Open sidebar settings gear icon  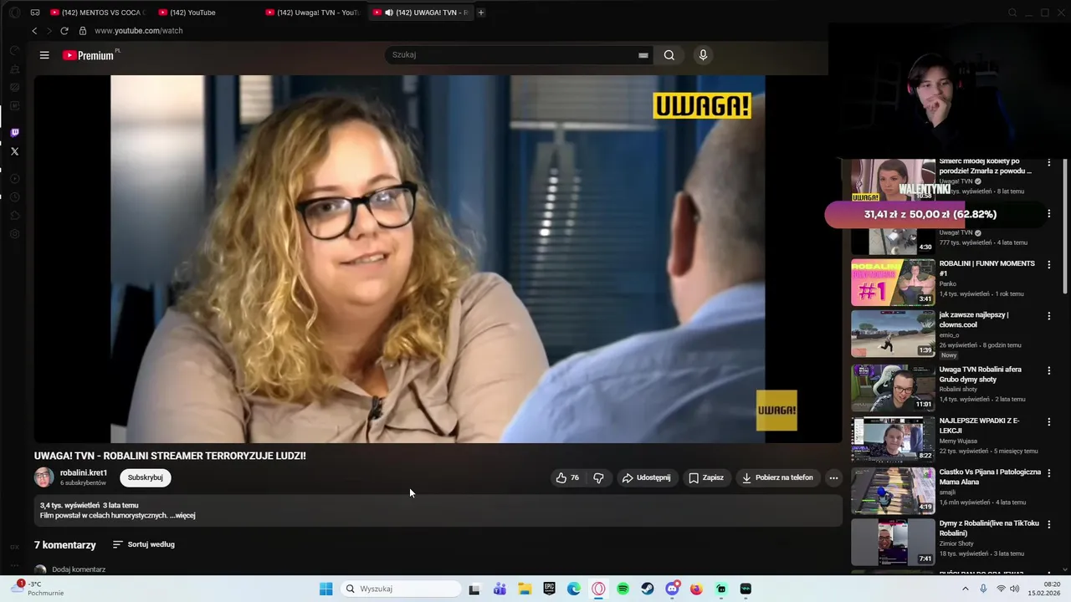pyautogui.click(x=14, y=234)
